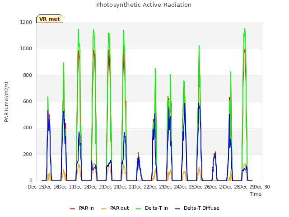The height and width of the screenshot is (217, 289).
Task: Click the 1000 y-axis tick label
Action: coord(26,49)
